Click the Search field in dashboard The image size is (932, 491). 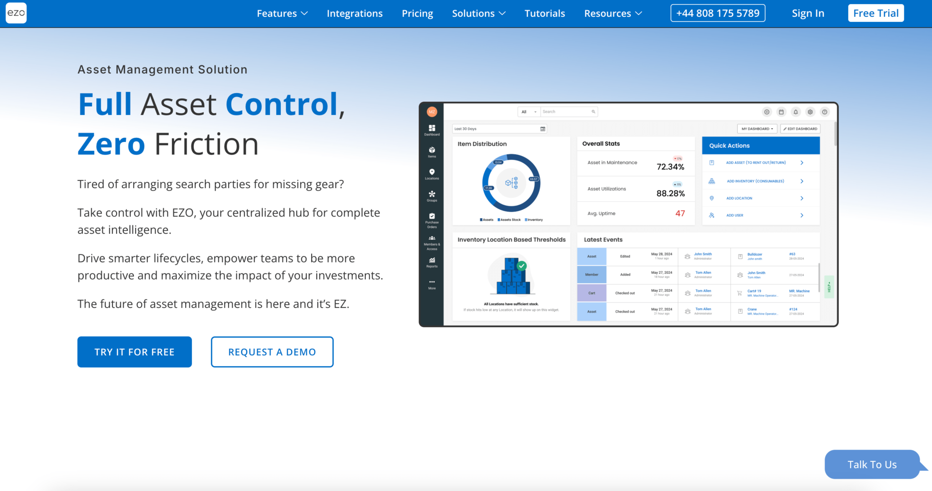(569, 112)
